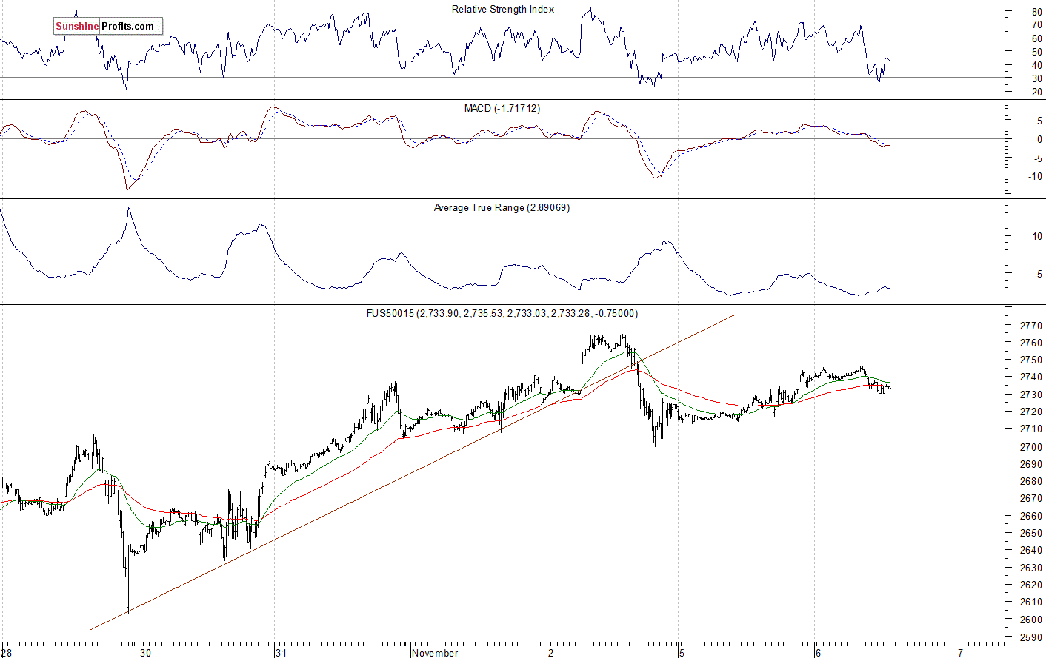Screen dimensions: 1046x658
Task: Click the 28 date axis label
Action: (7, 653)
